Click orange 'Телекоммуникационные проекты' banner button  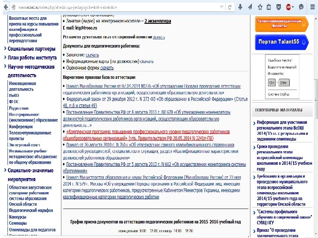point(282,24)
